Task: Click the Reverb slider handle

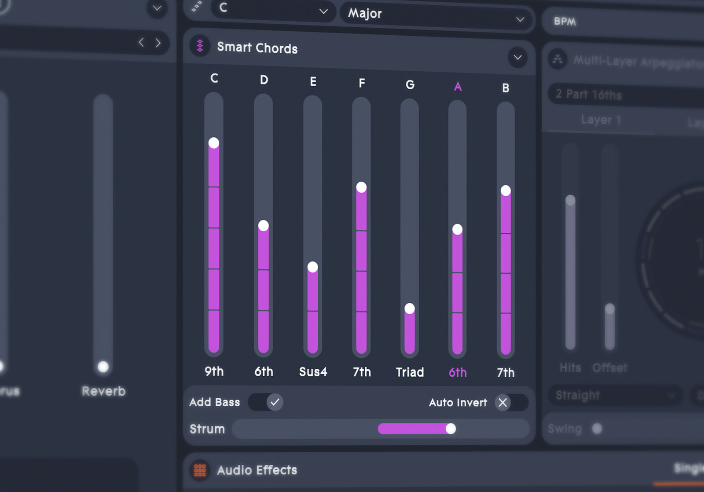Action: click(103, 367)
